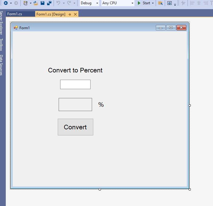
Task: Switch to the Form1.cs code tab
Action: (x=21, y=14)
